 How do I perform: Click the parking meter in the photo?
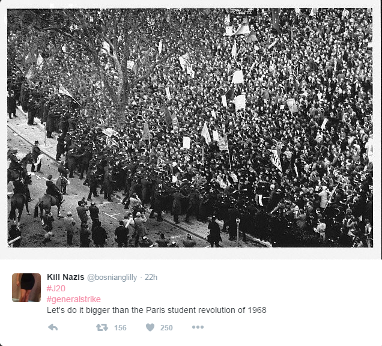point(238,229)
